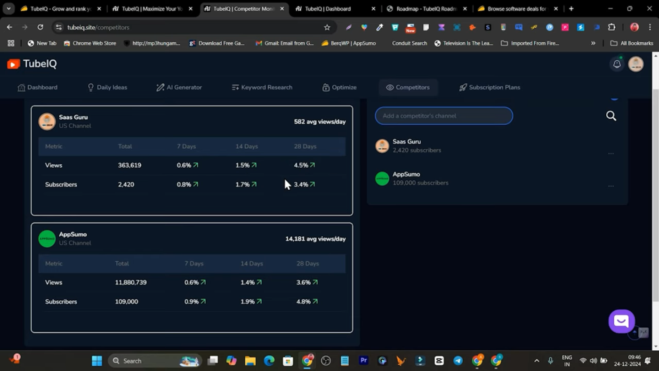Open the Chrome Web Store bookmark
Screen dimensions: 659x371
pos(90,43)
